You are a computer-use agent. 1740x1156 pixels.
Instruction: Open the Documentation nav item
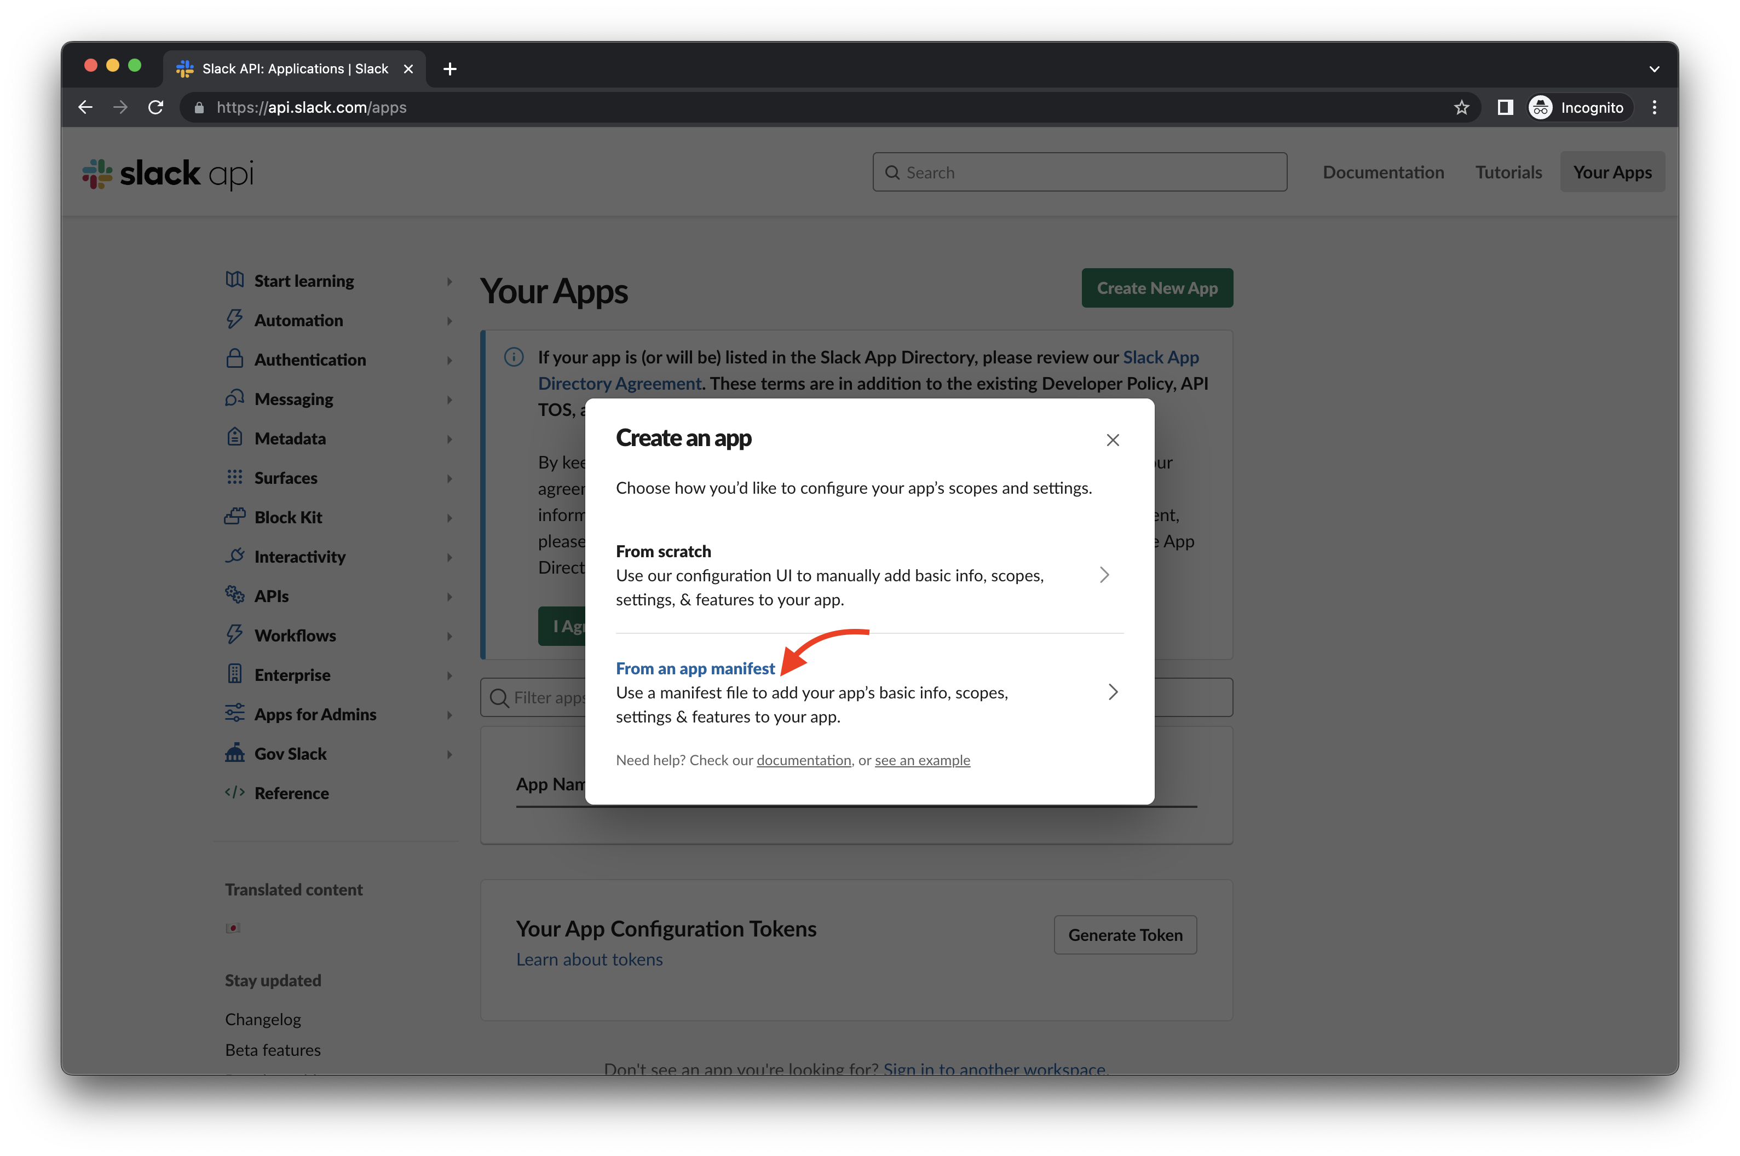1383,172
